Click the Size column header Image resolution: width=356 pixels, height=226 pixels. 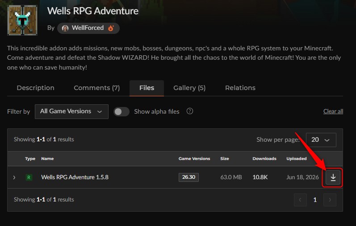225,159
